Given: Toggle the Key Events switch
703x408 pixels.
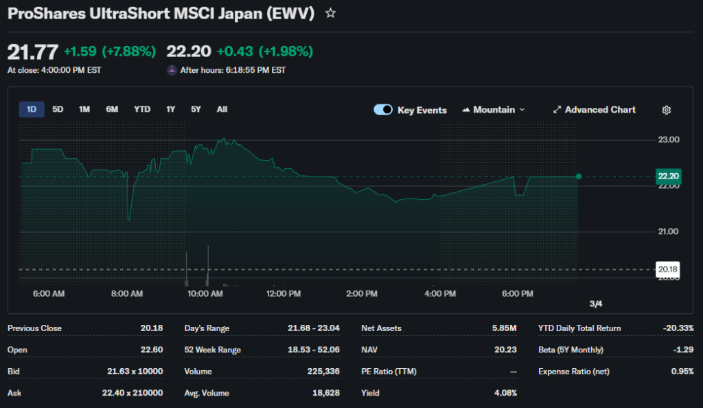Looking at the screenshot, I should coord(383,110).
